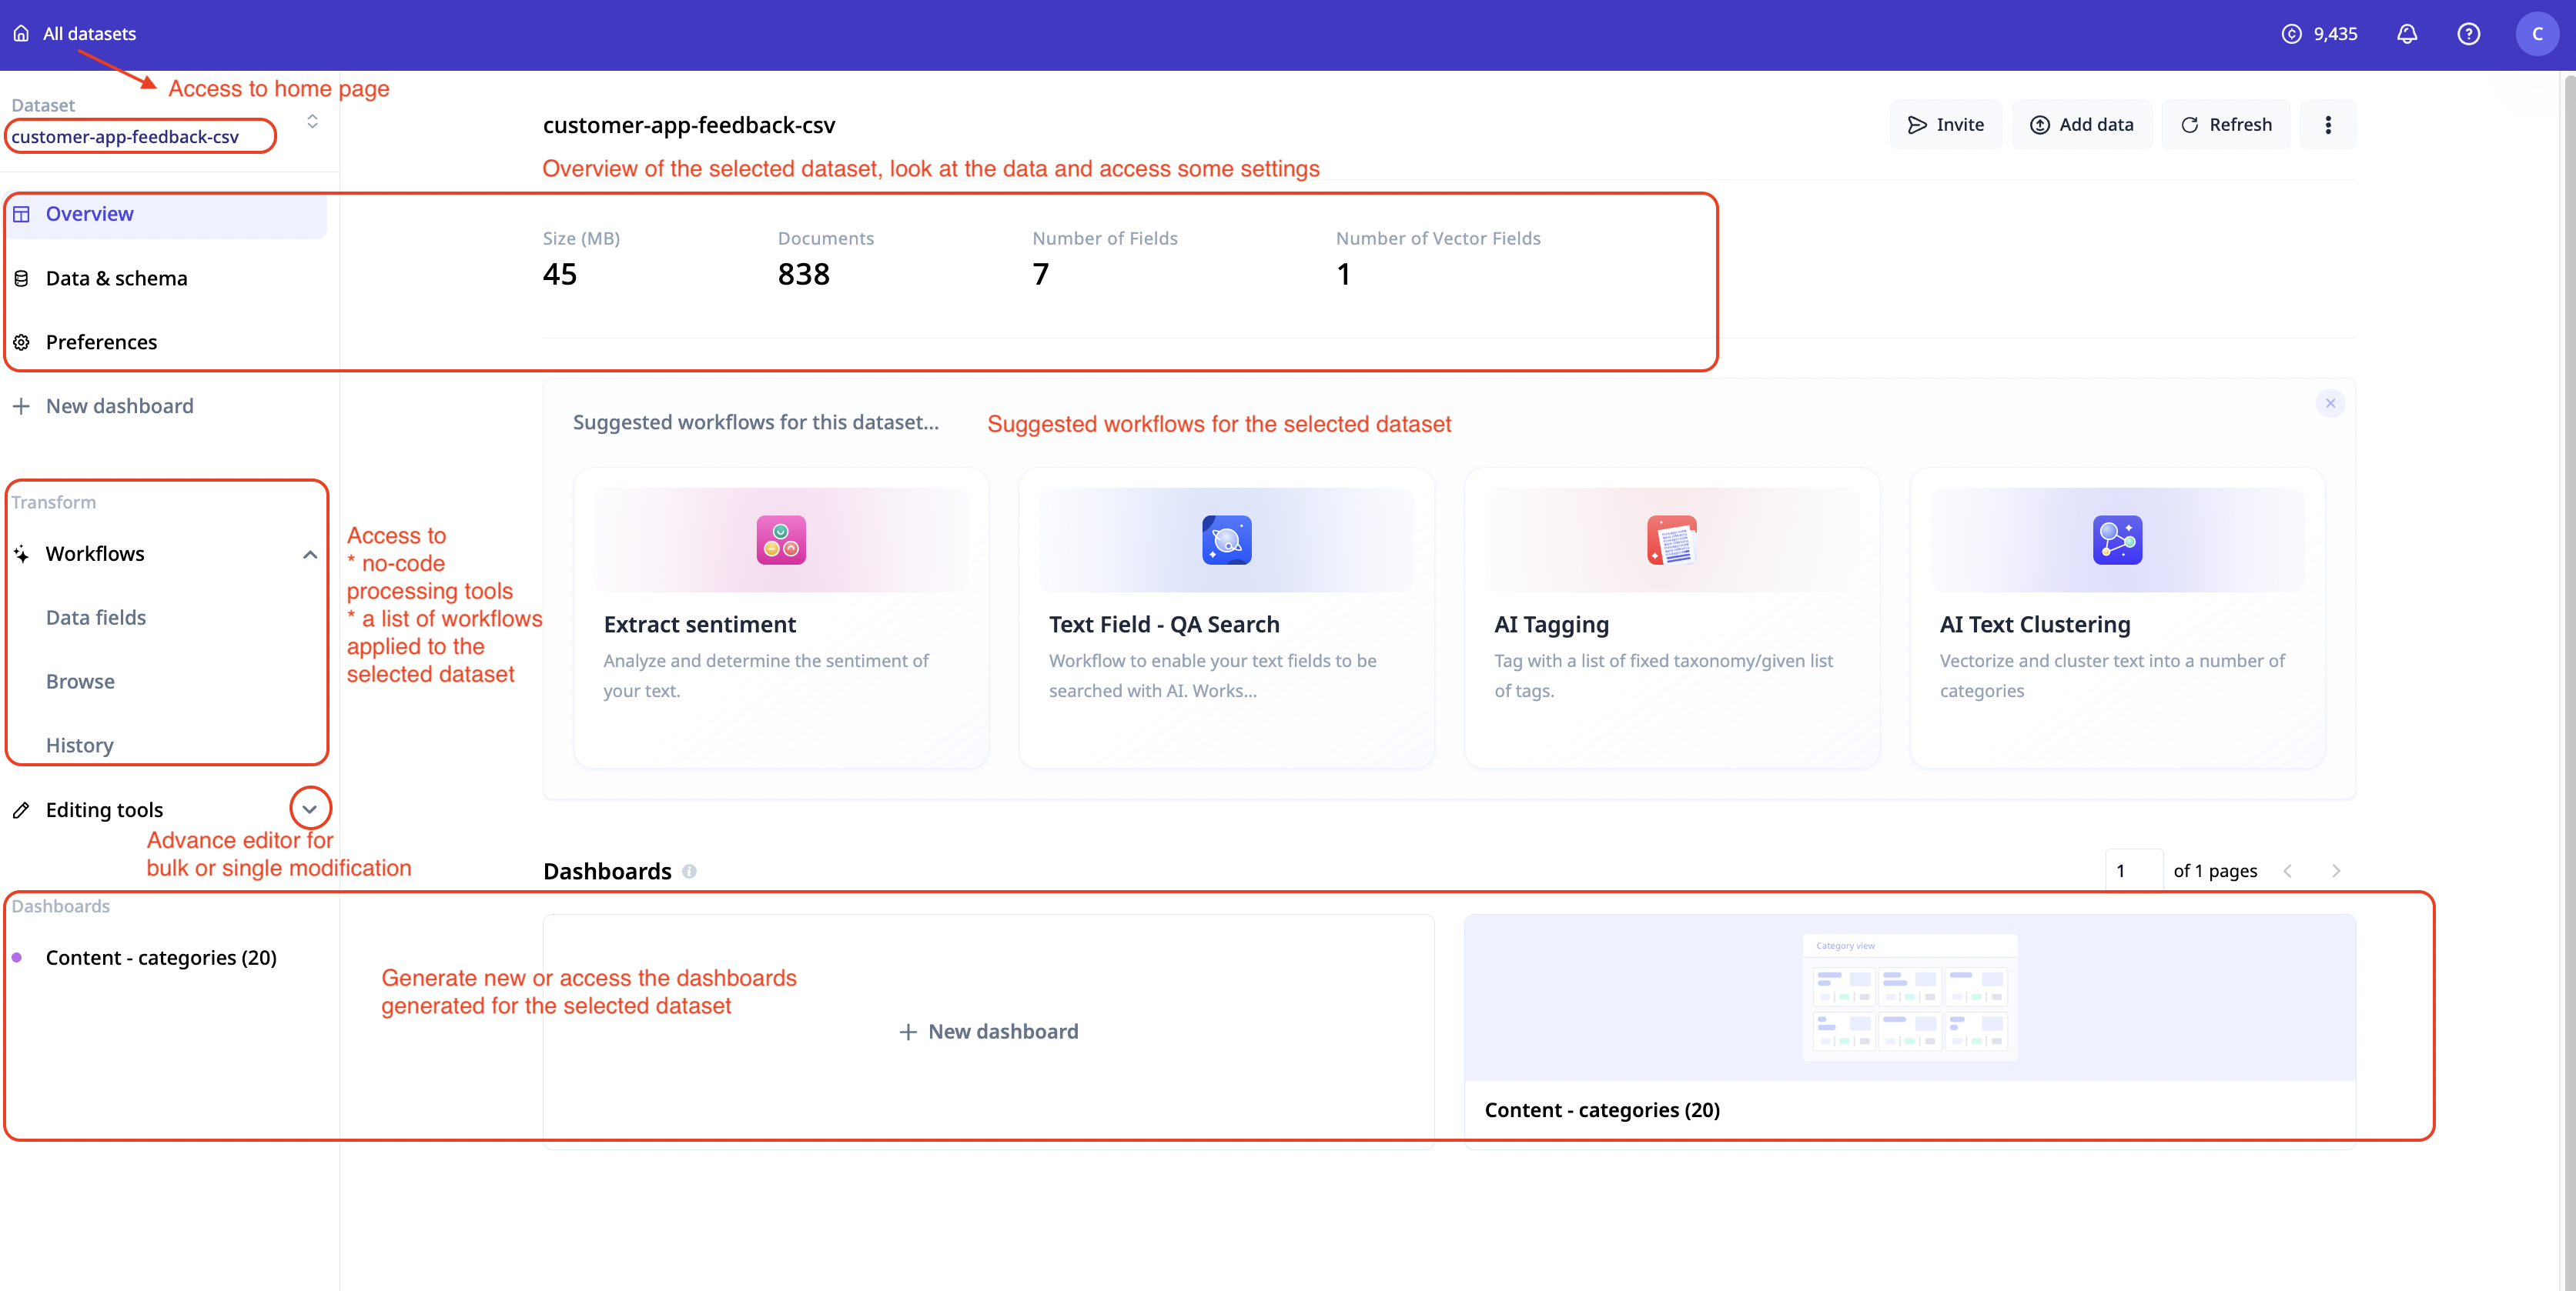The height and width of the screenshot is (1291, 2576).
Task: Click the Invite button
Action: (x=1945, y=125)
